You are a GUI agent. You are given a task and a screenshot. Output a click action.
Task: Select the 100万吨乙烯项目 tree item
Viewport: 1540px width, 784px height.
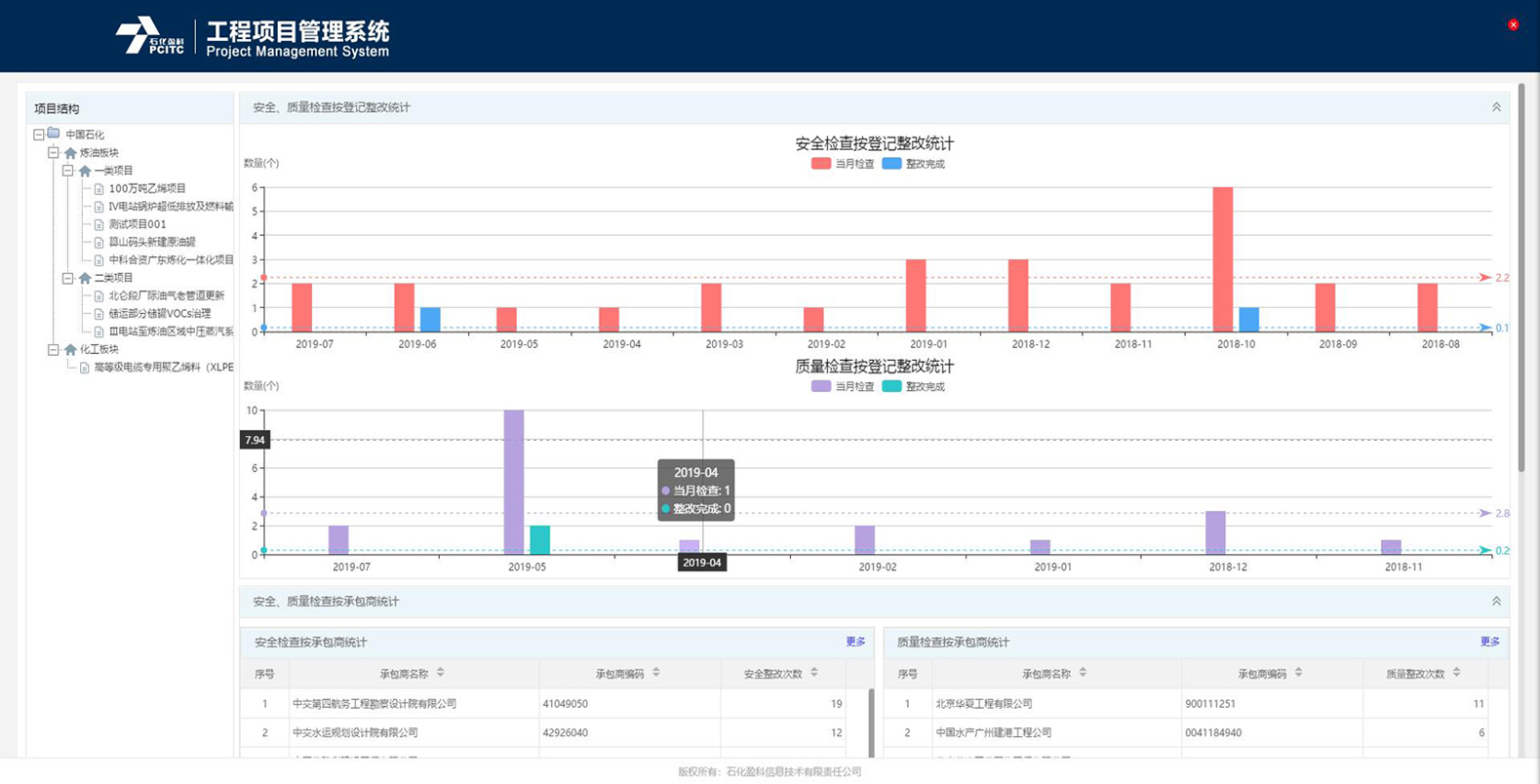coord(146,188)
